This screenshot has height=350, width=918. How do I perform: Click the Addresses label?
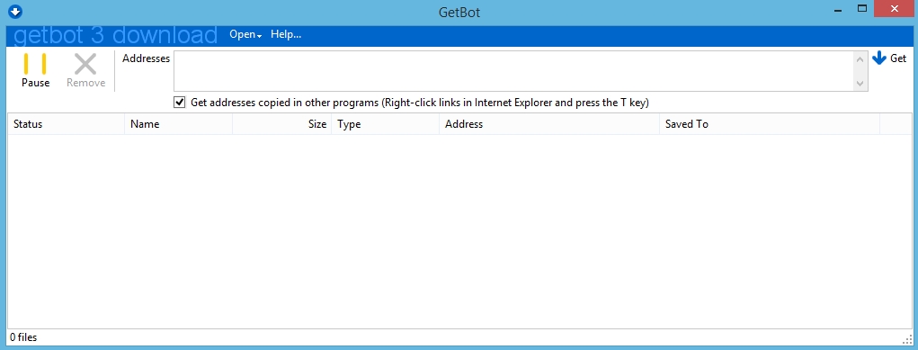click(x=146, y=58)
